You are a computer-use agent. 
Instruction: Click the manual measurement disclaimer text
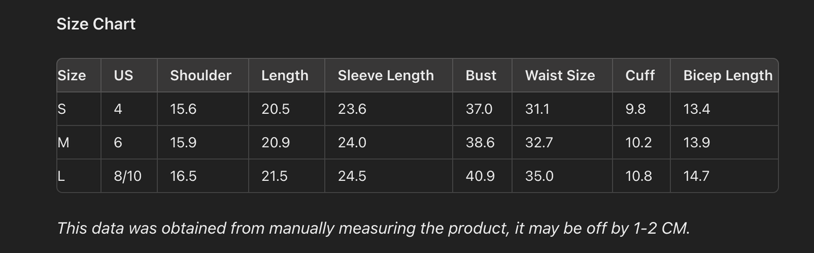point(373,228)
